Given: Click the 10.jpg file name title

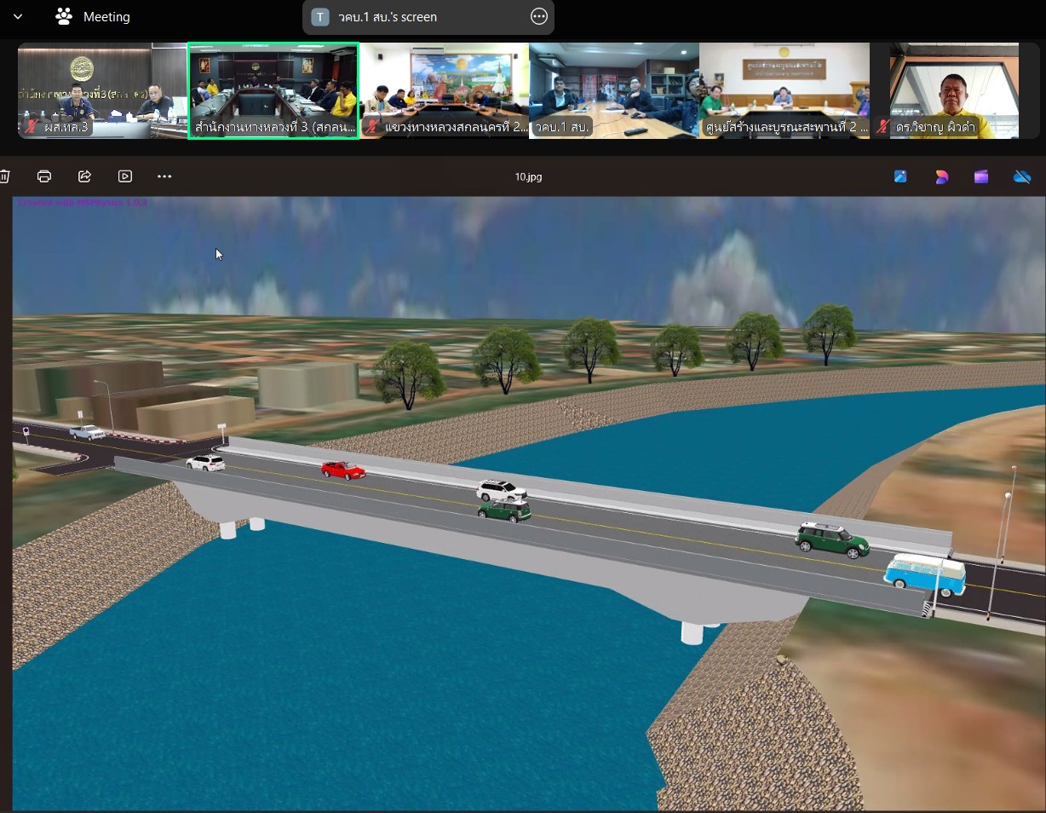Looking at the screenshot, I should [x=528, y=177].
